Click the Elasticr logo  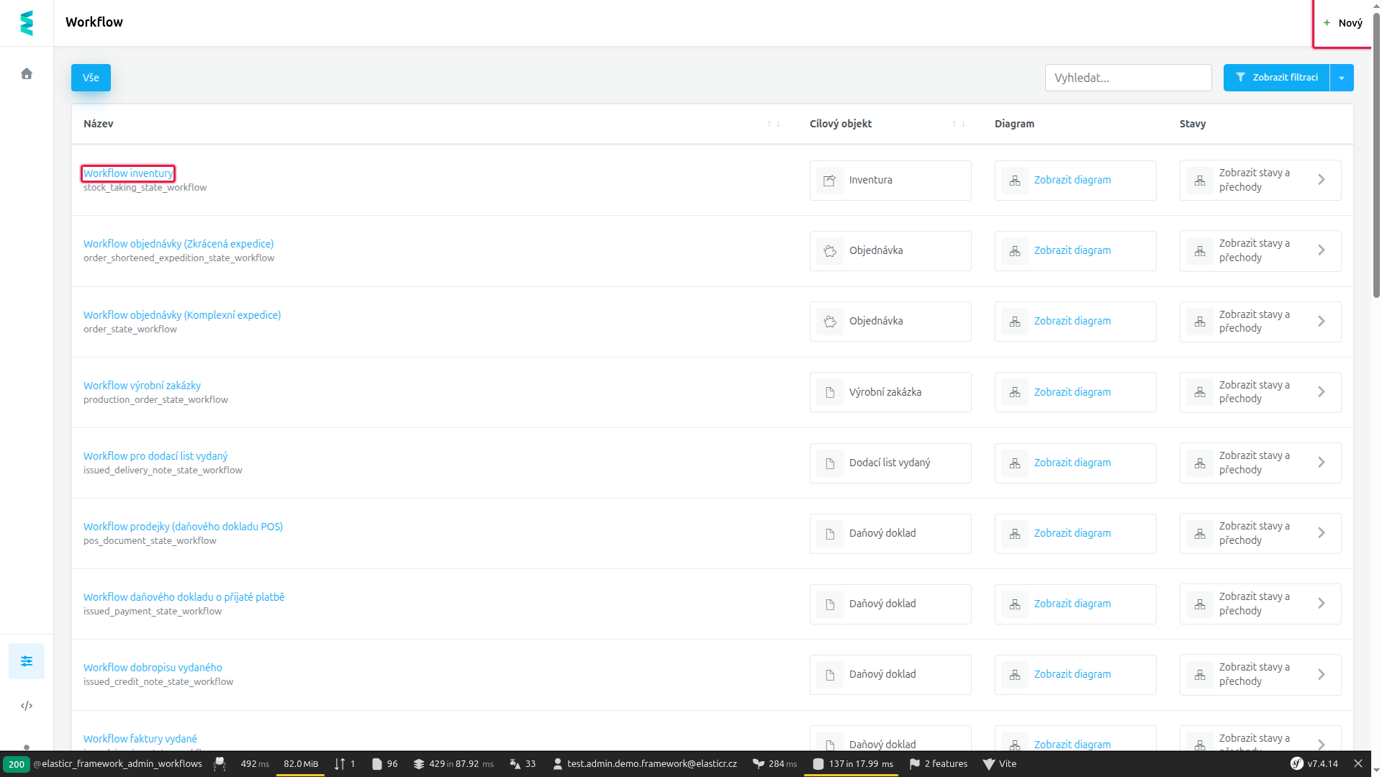27,23
